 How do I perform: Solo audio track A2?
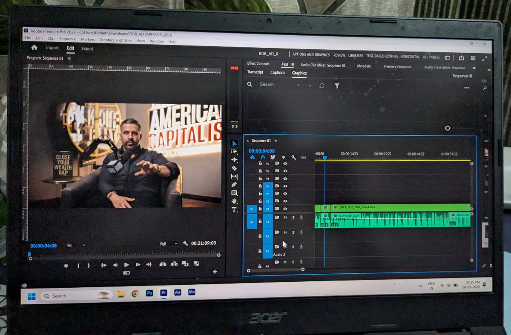coord(293,232)
